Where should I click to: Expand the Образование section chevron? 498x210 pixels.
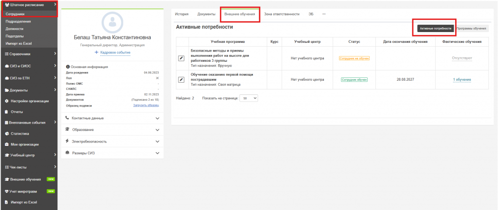[157, 130]
